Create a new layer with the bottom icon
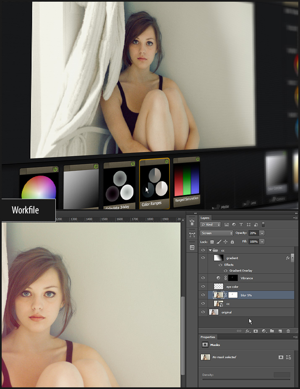Screen dimensions: 300x389 click(280, 331)
